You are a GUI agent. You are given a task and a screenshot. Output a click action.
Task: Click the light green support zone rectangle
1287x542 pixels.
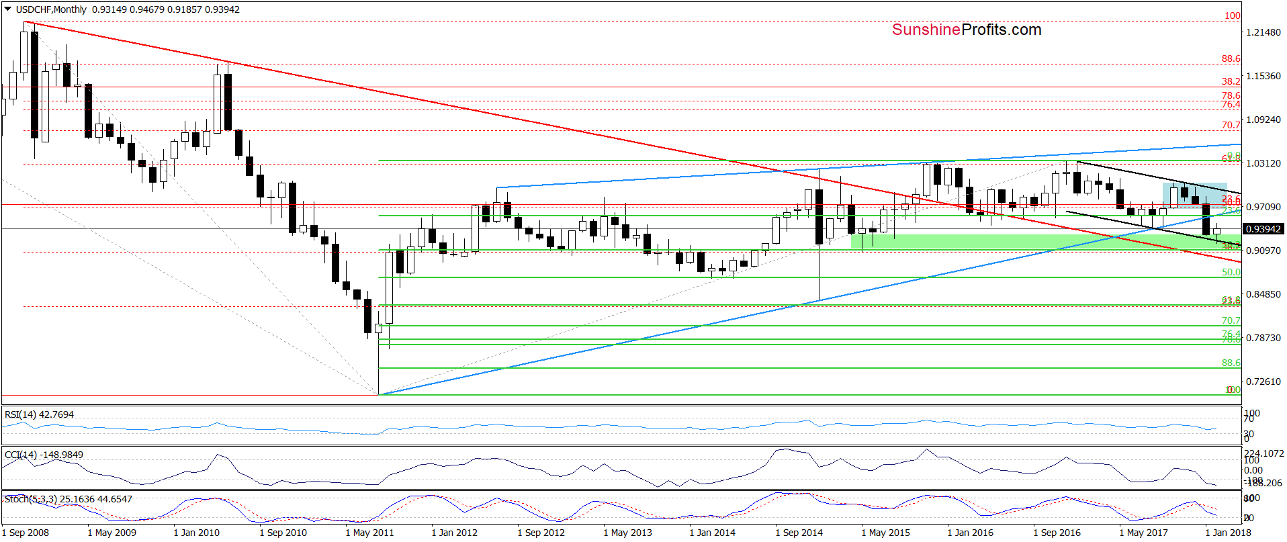tap(1045, 241)
